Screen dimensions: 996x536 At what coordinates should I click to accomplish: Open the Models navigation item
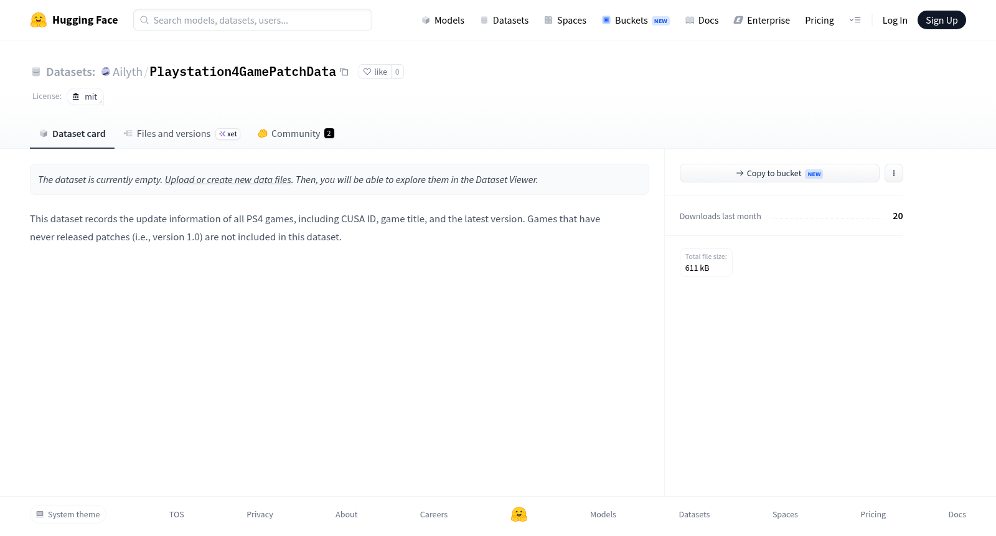click(443, 20)
